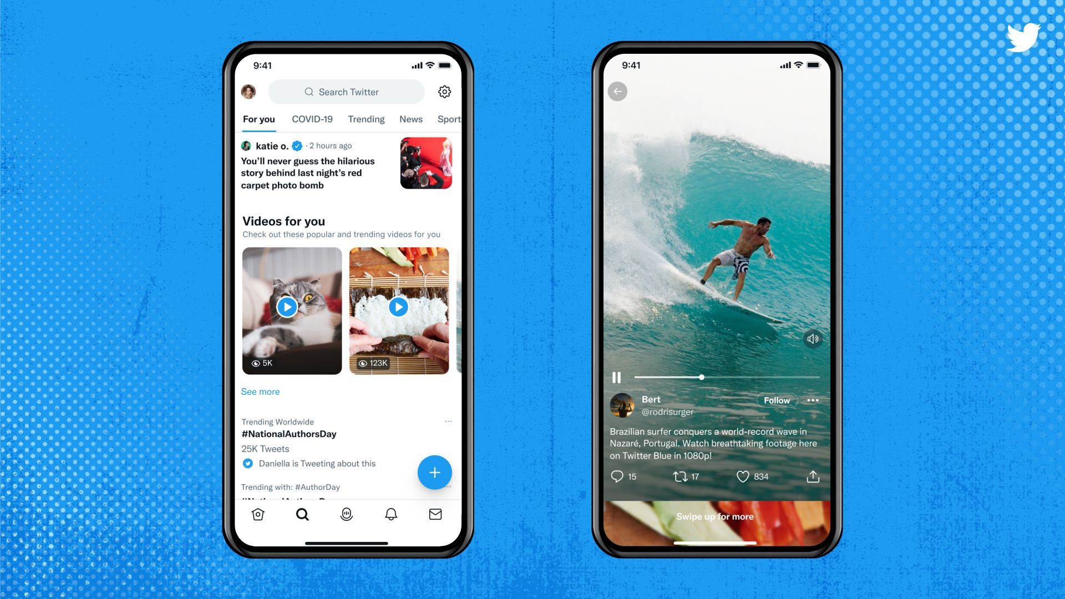Tap the more options ellipsis on Bert's tweet
Image resolution: width=1065 pixels, height=599 pixels.
pos(812,399)
